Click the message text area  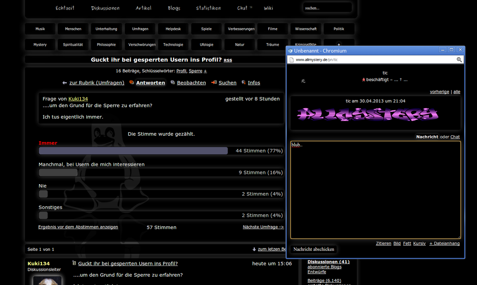click(376, 190)
